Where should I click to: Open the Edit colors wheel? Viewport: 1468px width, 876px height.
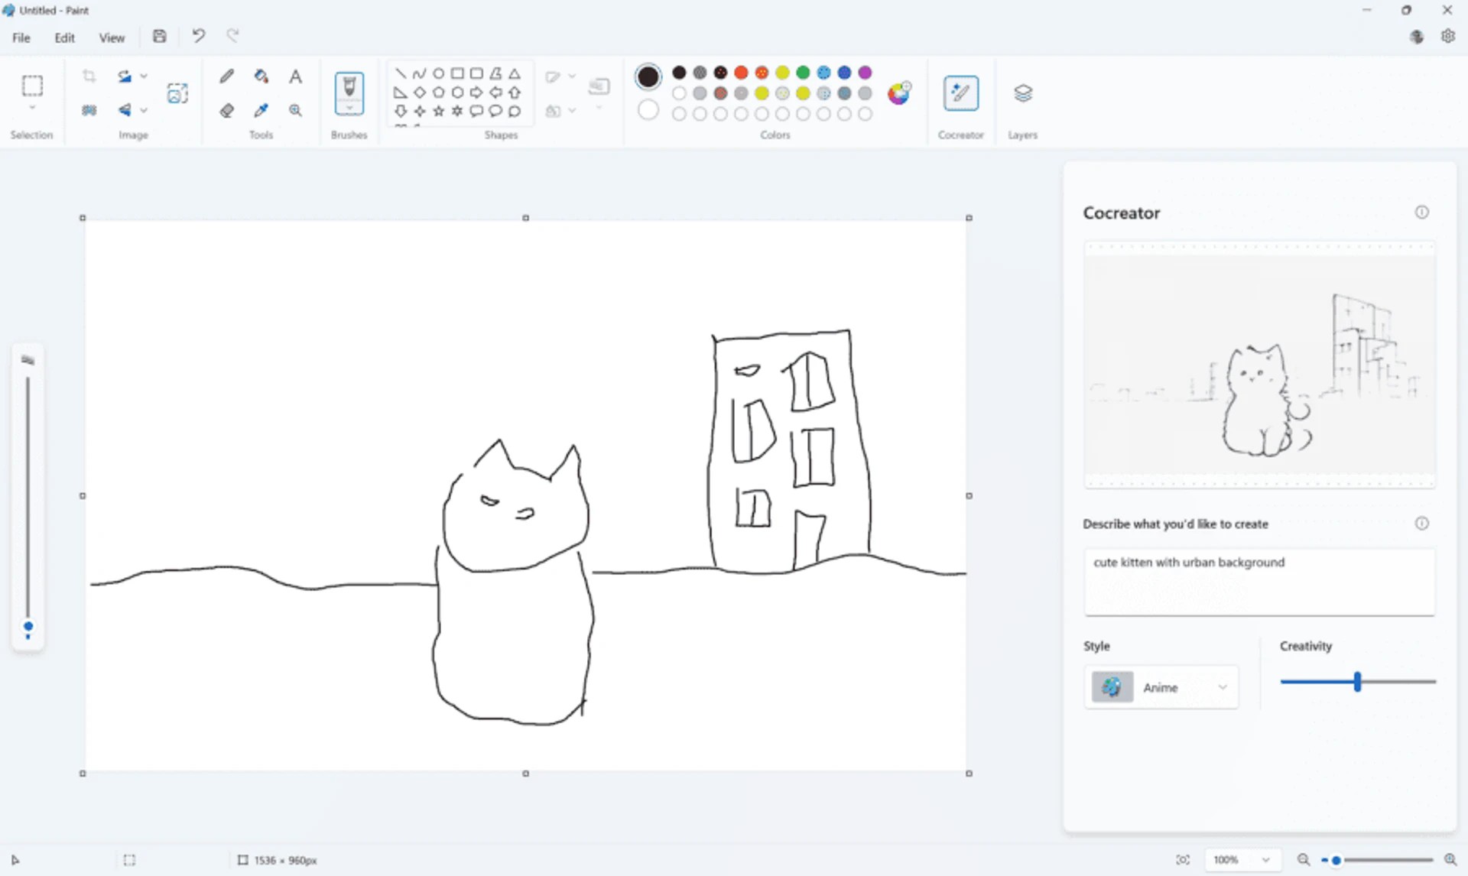pos(899,93)
